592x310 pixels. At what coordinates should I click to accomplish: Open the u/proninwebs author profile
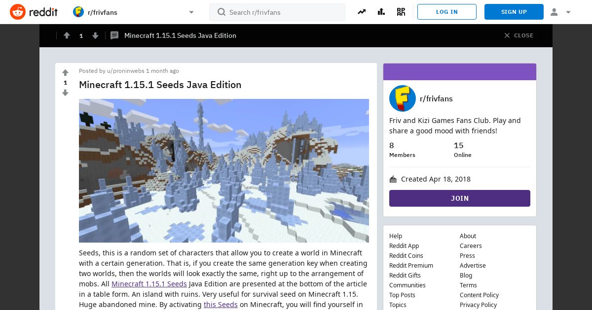point(125,71)
